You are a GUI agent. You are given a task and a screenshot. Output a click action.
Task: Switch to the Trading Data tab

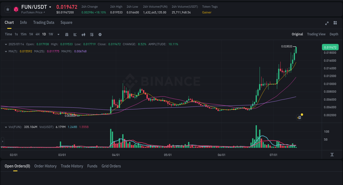point(44,22)
